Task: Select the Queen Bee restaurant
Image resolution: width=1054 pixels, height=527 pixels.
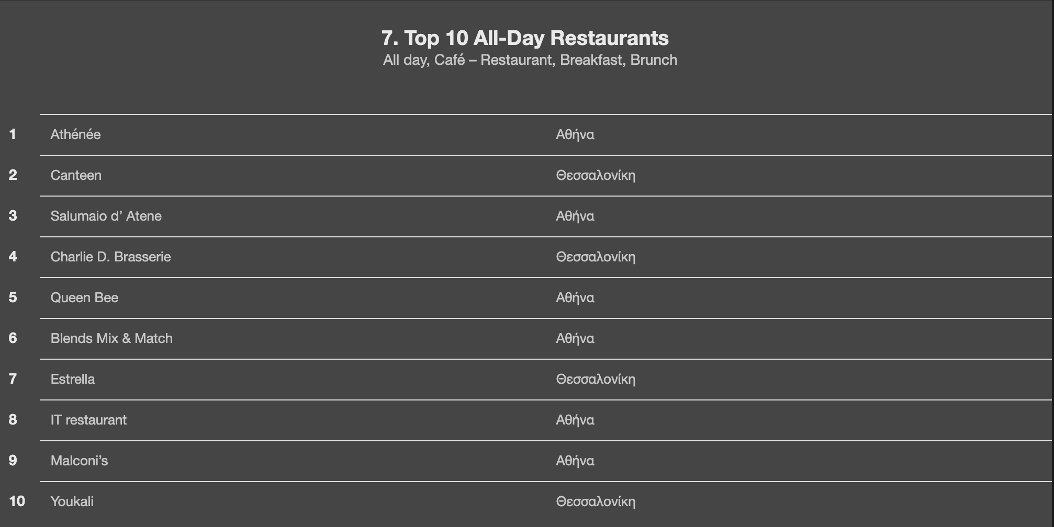Action: [x=84, y=297]
